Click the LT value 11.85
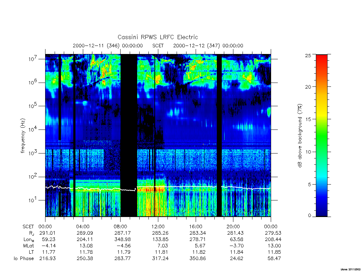 (274, 252)
